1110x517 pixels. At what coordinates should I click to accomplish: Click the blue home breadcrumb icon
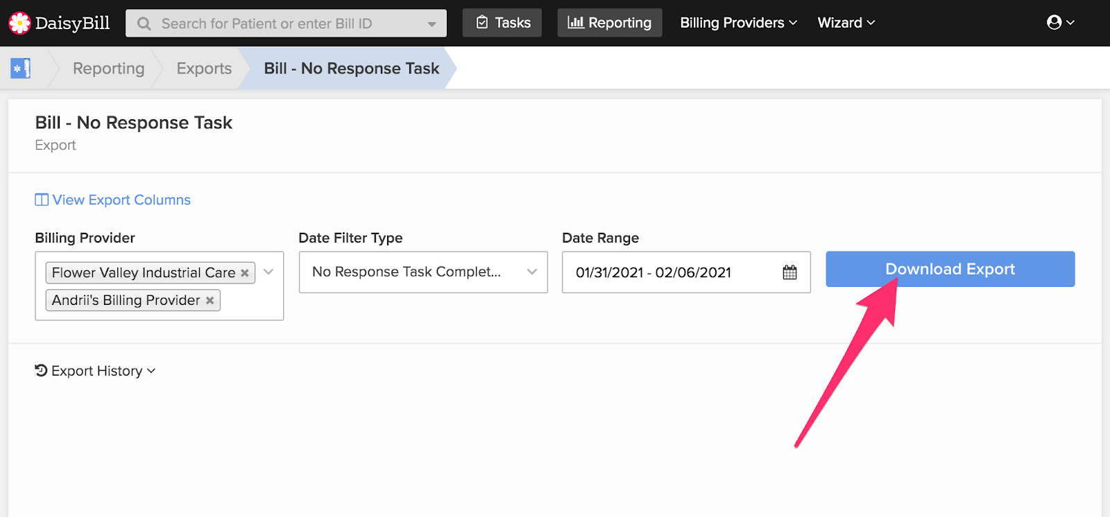[21, 69]
